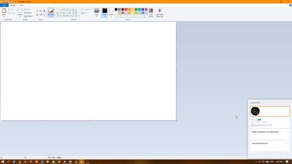Screen dimensions: 292x164
Task: Click the Brushes tool icon
Action: [x=51, y=11]
